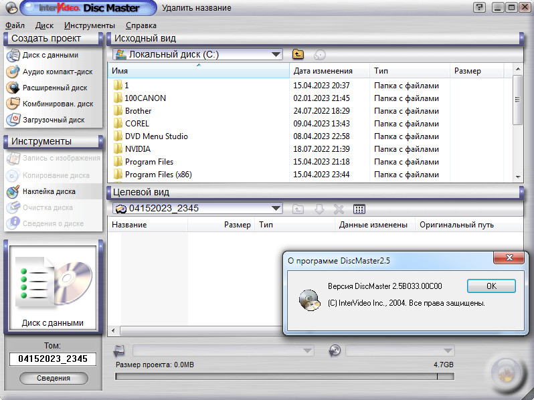The width and height of the screenshot is (534, 400).
Task: Pick 'Комбинирован. диск' project type
Action: tap(58, 104)
